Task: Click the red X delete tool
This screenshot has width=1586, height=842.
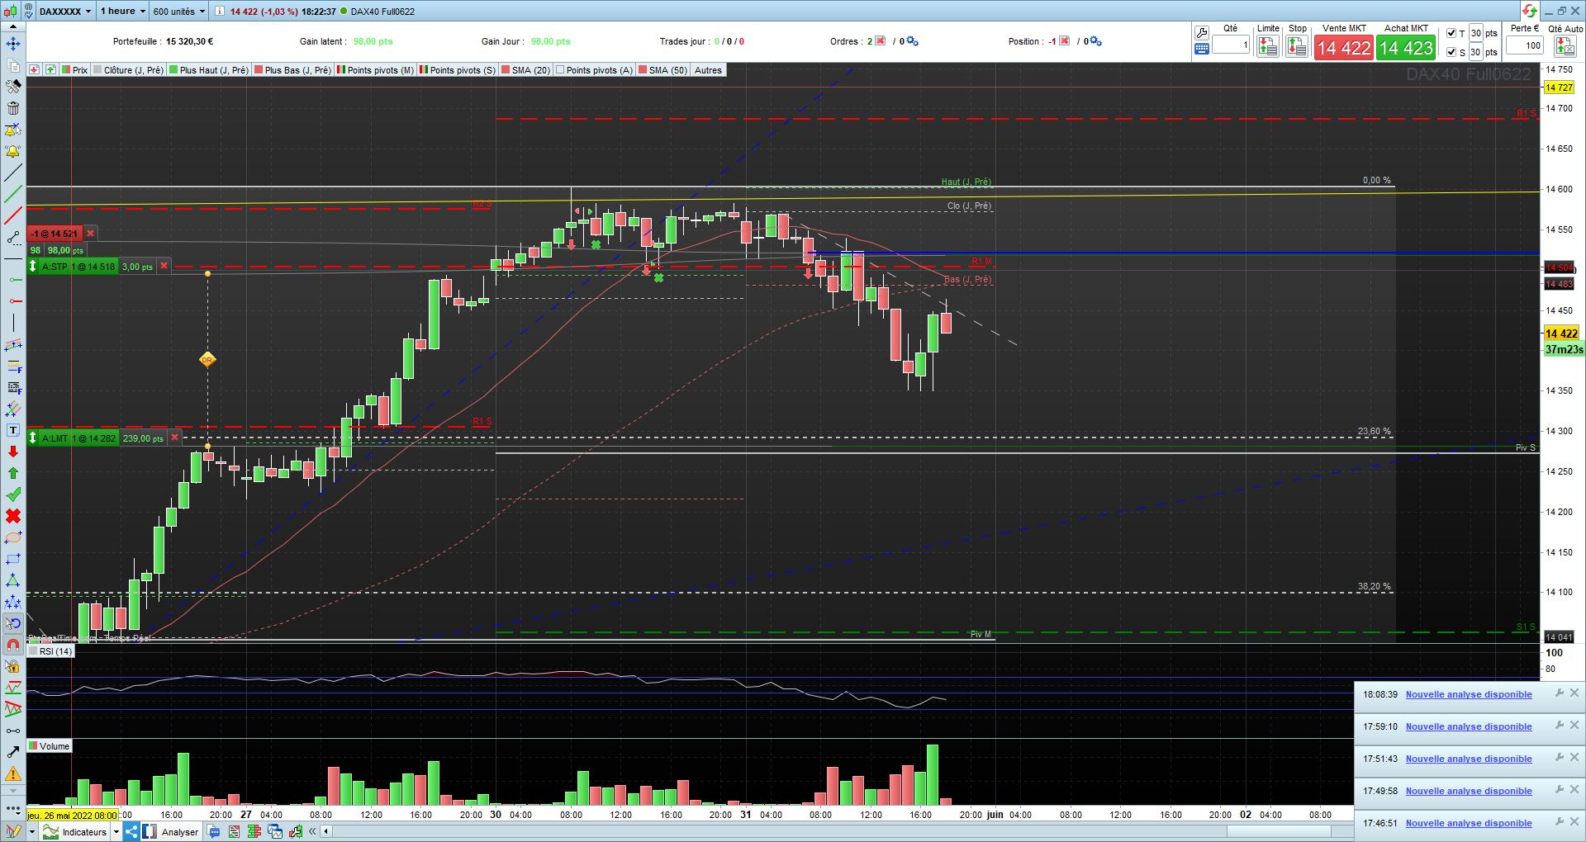Action: [x=13, y=516]
